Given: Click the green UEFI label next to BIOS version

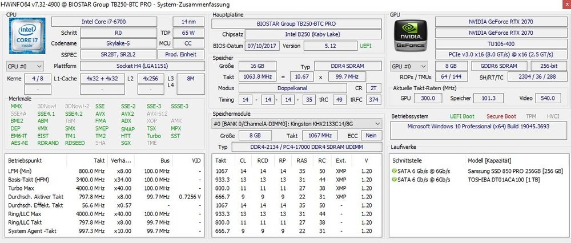Looking at the screenshot, I should coord(366,46).
